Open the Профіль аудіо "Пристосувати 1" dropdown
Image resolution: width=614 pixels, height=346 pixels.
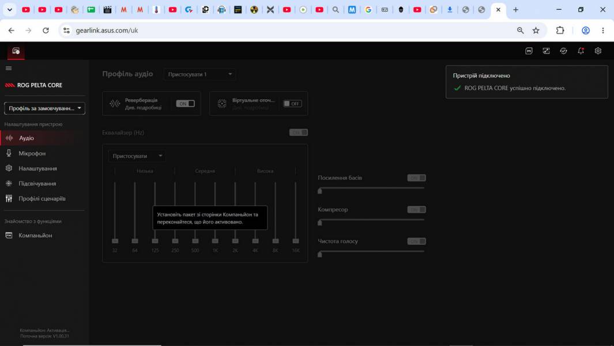point(199,74)
